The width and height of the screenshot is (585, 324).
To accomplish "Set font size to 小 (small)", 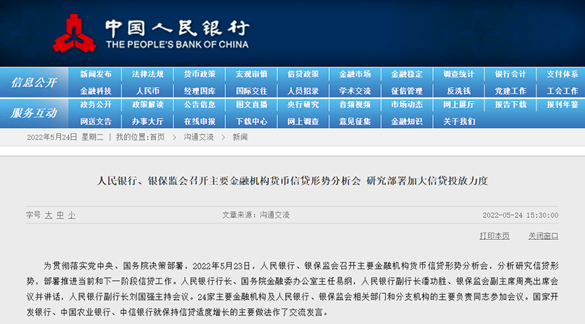I will [72, 215].
